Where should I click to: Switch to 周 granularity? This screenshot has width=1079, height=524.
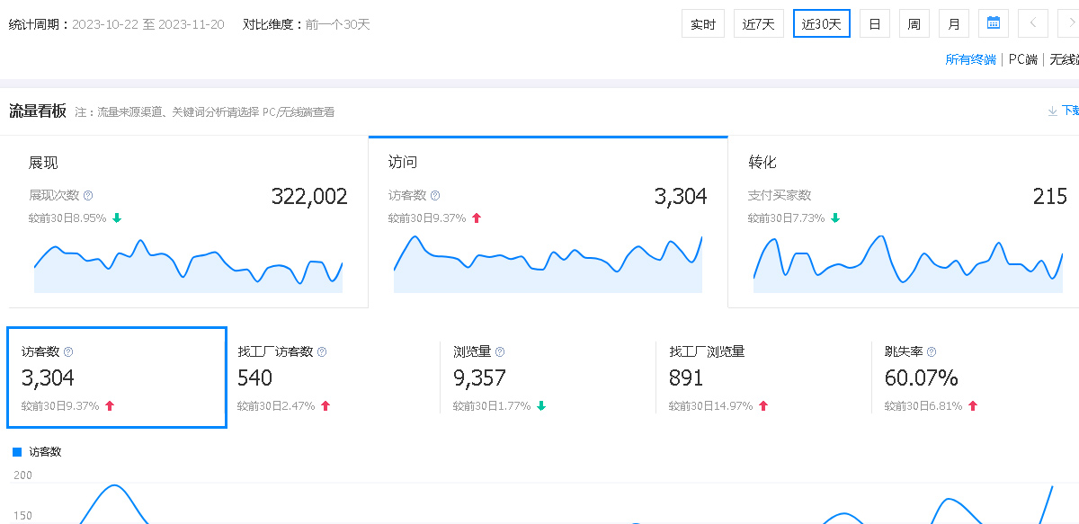tap(914, 23)
